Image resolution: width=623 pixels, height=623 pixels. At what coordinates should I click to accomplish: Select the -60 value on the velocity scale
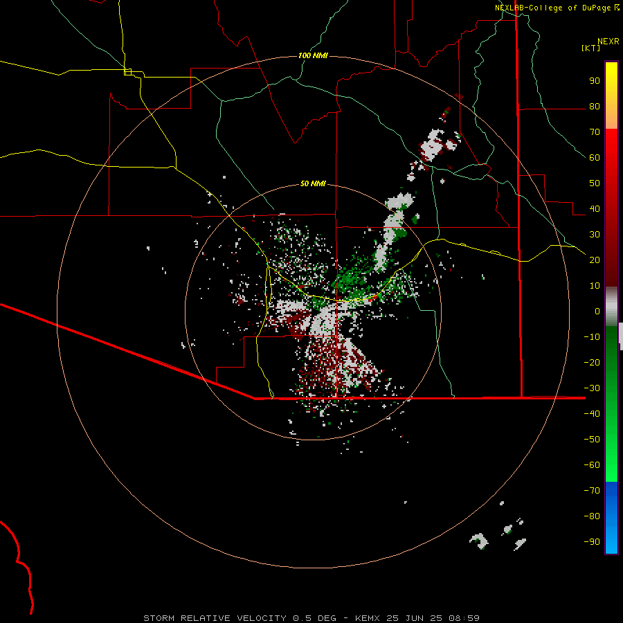pos(592,465)
